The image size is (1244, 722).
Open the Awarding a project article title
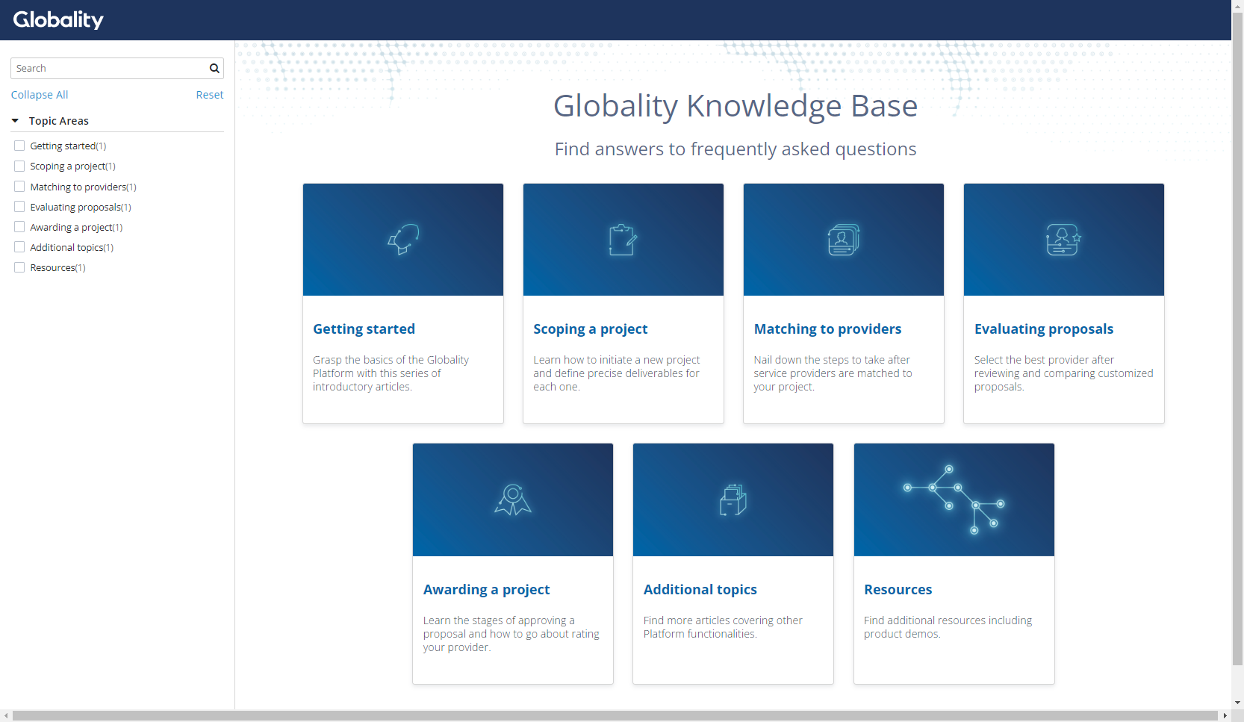point(486,589)
